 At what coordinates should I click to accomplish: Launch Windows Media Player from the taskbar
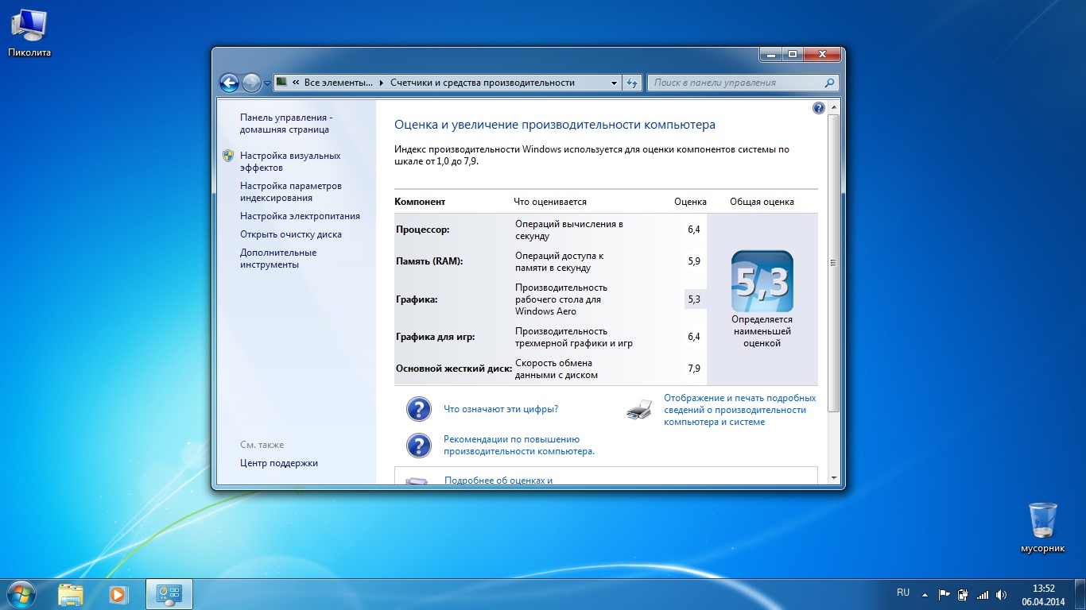pyautogui.click(x=118, y=593)
